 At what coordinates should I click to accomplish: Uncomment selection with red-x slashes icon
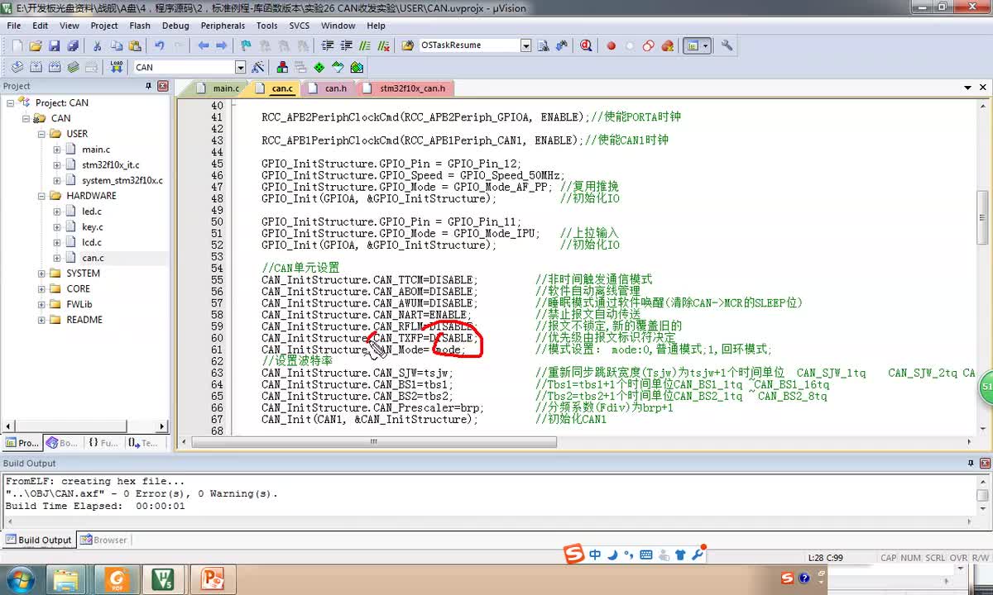tap(382, 45)
